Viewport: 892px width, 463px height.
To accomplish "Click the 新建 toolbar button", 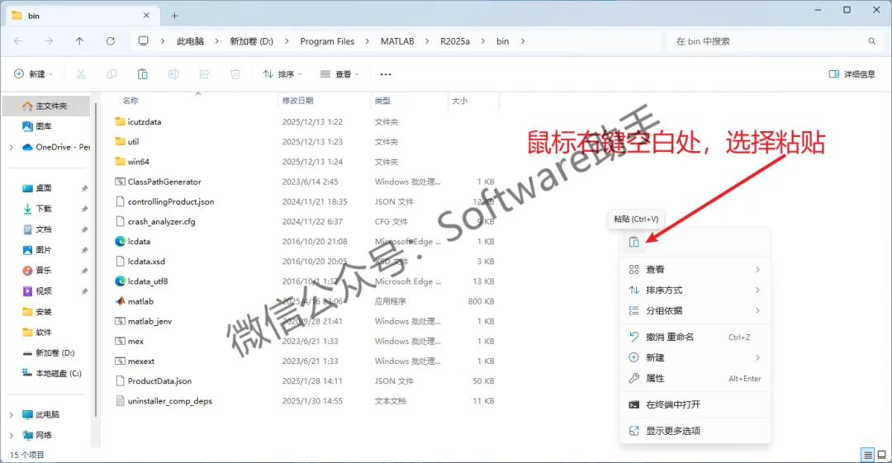I will [34, 74].
